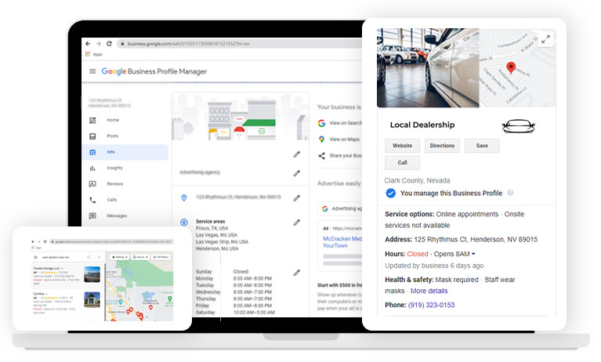
Task: Reload the Google Maps search page
Action: (45, 241)
